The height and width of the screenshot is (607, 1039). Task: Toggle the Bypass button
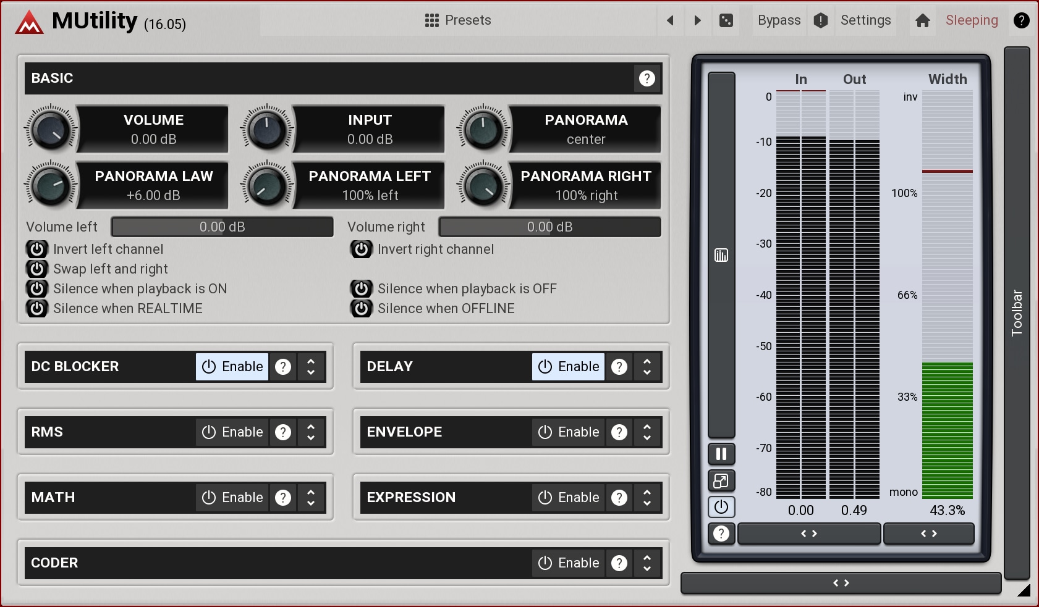tap(779, 20)
